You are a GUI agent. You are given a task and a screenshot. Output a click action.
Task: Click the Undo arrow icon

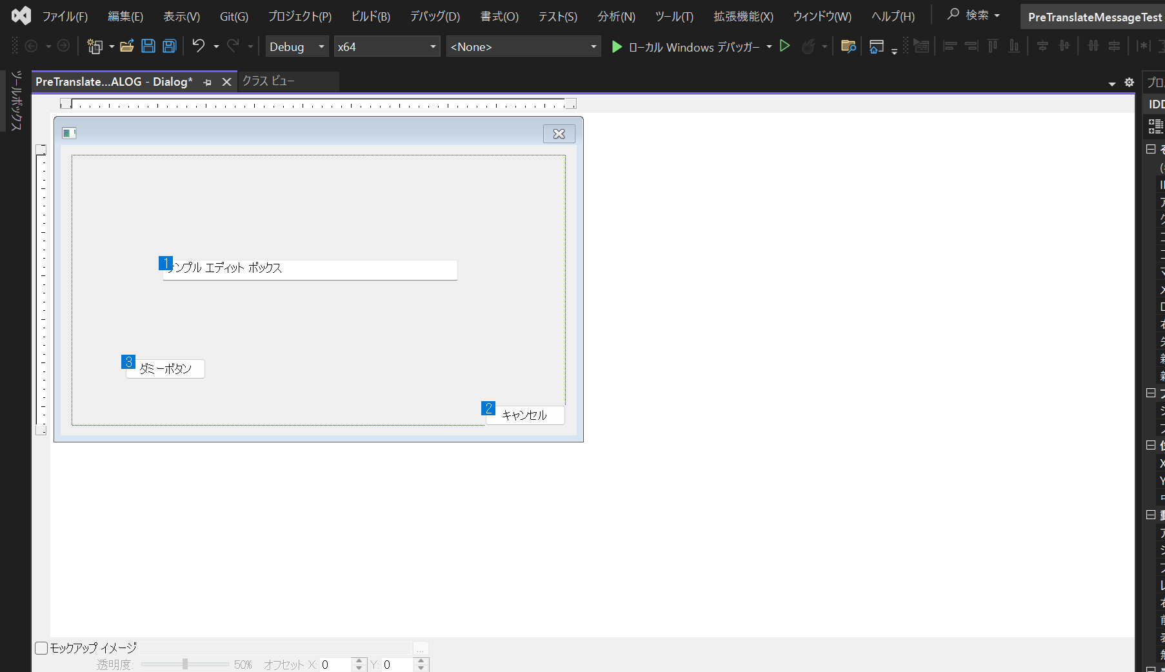point(199,46)
